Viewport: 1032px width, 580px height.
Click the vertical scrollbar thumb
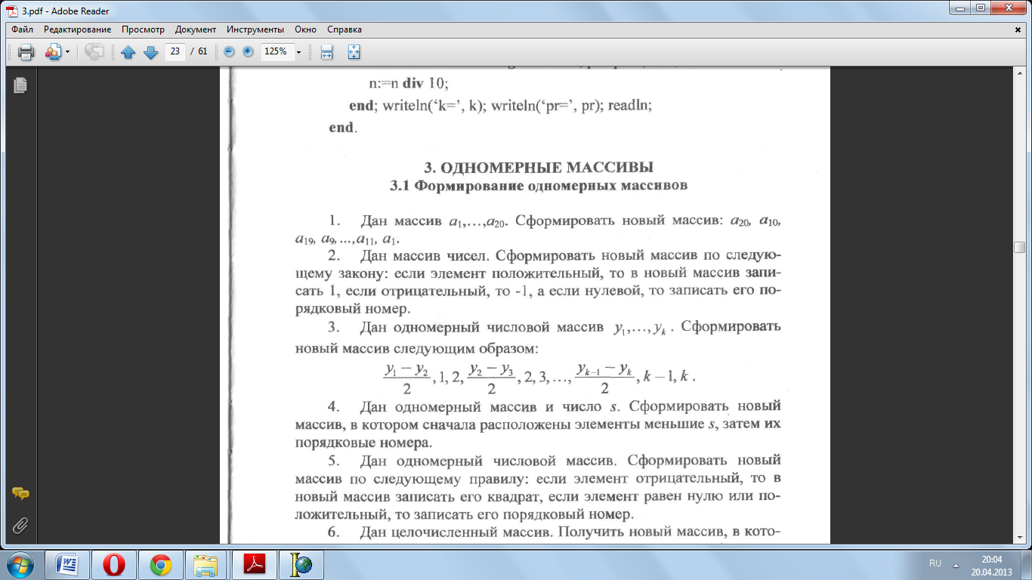[x=1020, y=247]
